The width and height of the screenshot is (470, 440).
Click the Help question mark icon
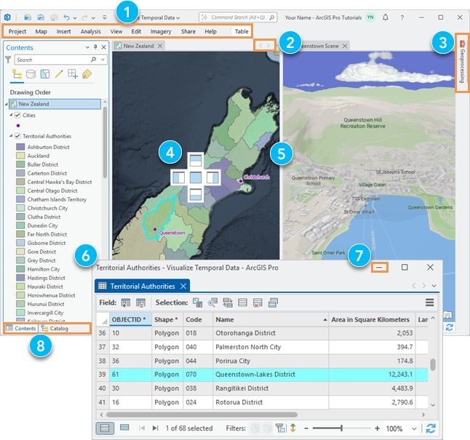pos(402,17)
